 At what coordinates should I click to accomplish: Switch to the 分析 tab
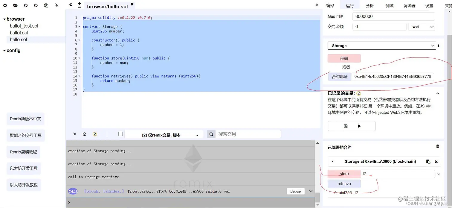pyautogui.click(x=369, y=5)
